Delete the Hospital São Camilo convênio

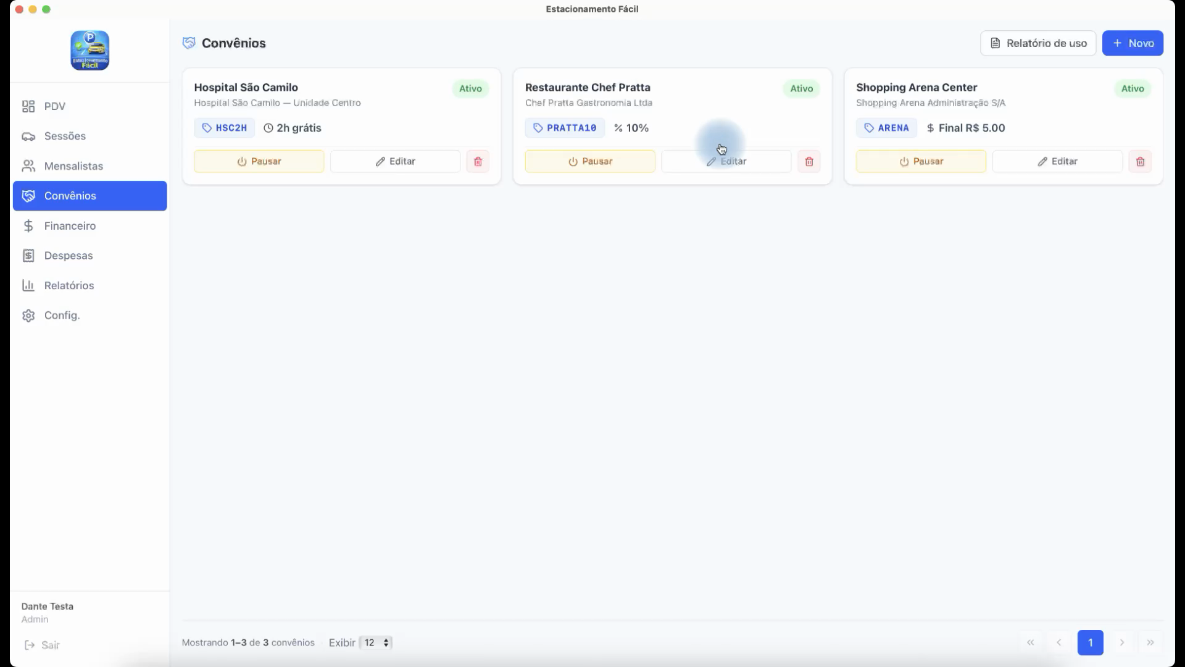[x=478, y=161]
